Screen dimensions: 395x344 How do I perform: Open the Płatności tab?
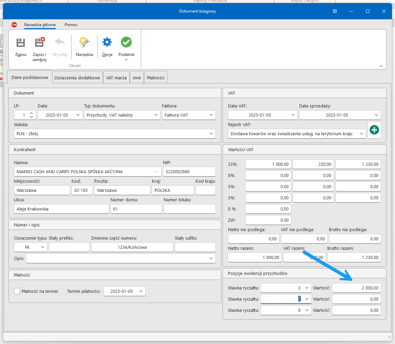[x=155, y=78]
